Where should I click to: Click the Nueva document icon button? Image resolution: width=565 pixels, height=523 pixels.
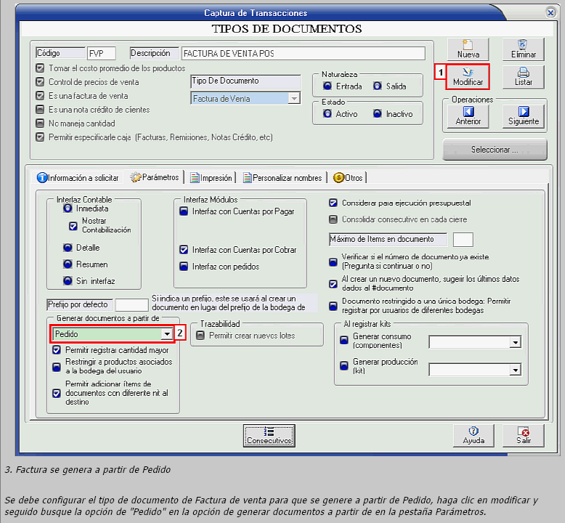coord(468,49)
